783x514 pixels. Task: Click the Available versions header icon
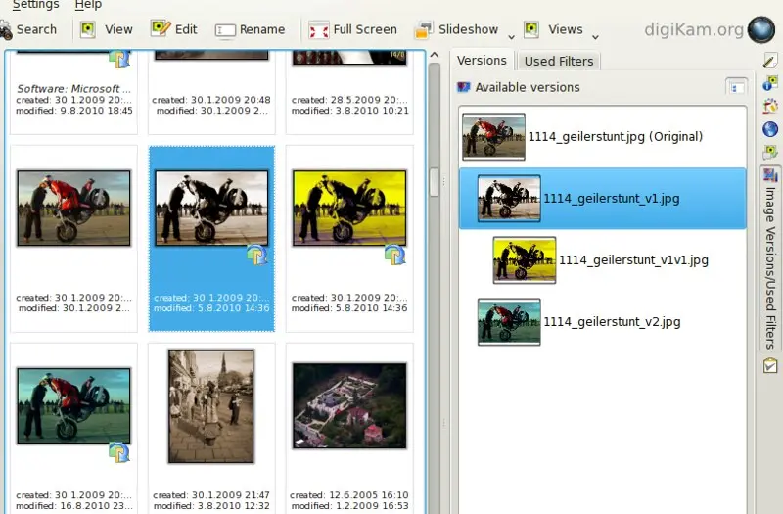point(463,87)
